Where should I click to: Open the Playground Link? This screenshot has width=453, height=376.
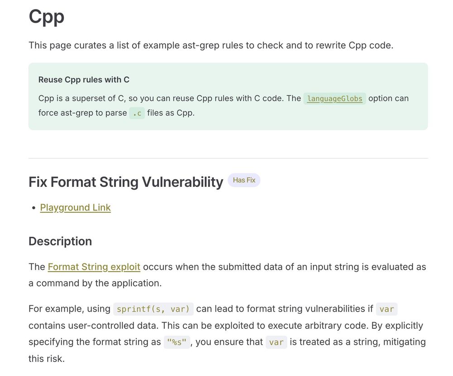[75, 207]
